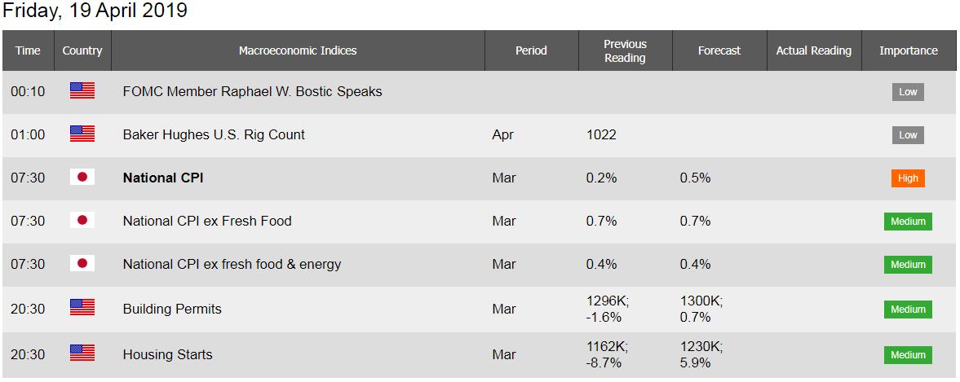Click US flag in Housing Starts row
Viewport: 960px width, 382px height.
82,353
